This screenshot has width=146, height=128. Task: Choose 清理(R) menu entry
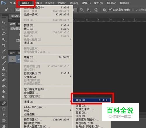pos(47,102)
